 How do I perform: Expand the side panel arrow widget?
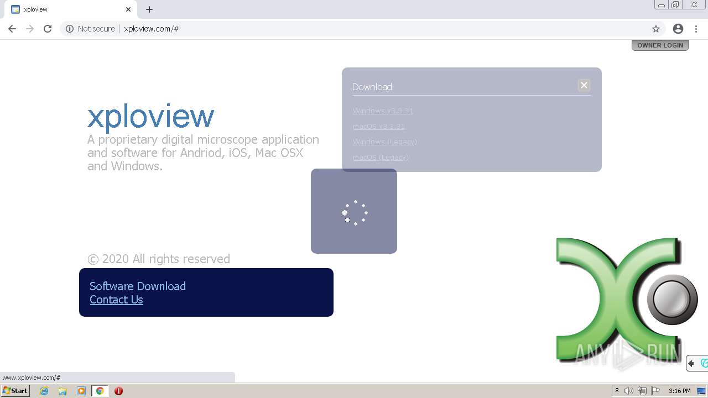[x=691, y=363]
